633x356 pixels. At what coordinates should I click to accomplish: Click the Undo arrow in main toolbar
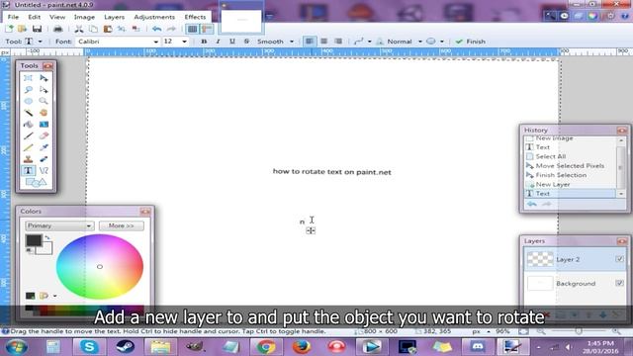click(156, 29)
